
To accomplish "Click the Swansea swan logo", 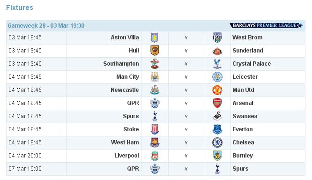I will 217,116.
